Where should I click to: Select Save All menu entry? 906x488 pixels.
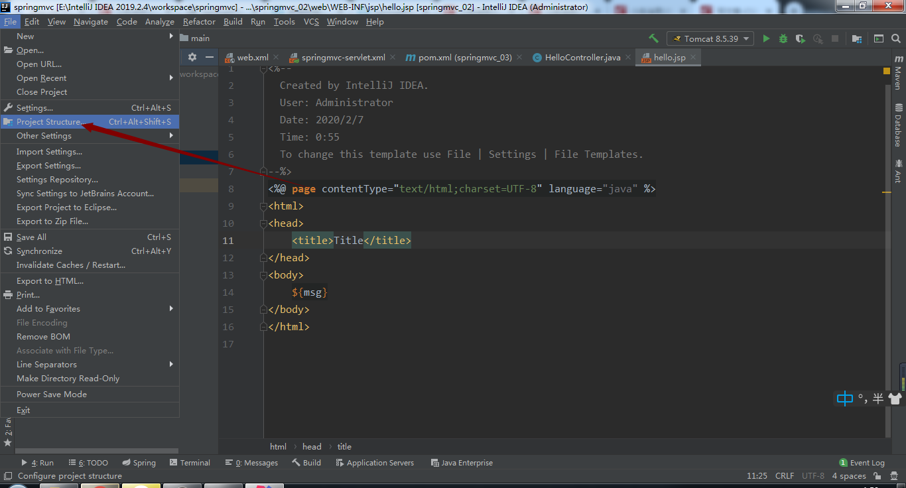[90, 237]
